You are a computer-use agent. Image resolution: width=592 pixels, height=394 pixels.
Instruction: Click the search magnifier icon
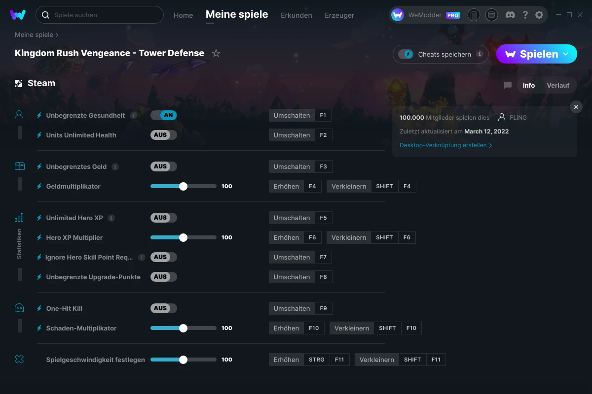pyautogui.click(x=45, y=15)
